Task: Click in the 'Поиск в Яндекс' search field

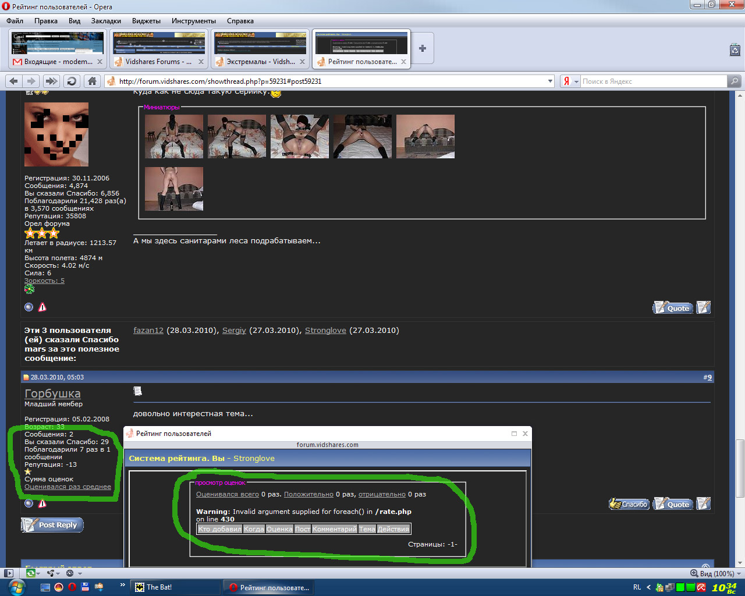Action: click(x=654, y=81)
